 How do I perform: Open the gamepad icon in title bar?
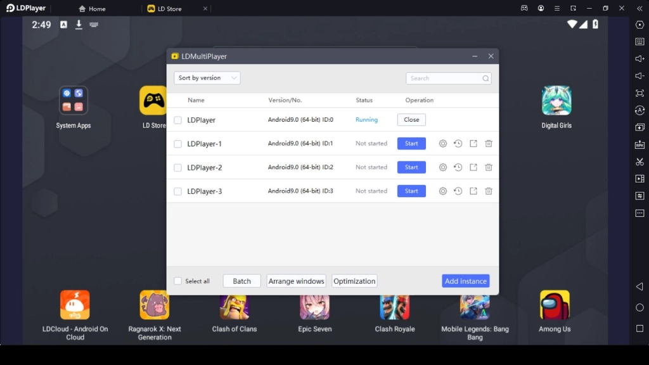point(524,8)
